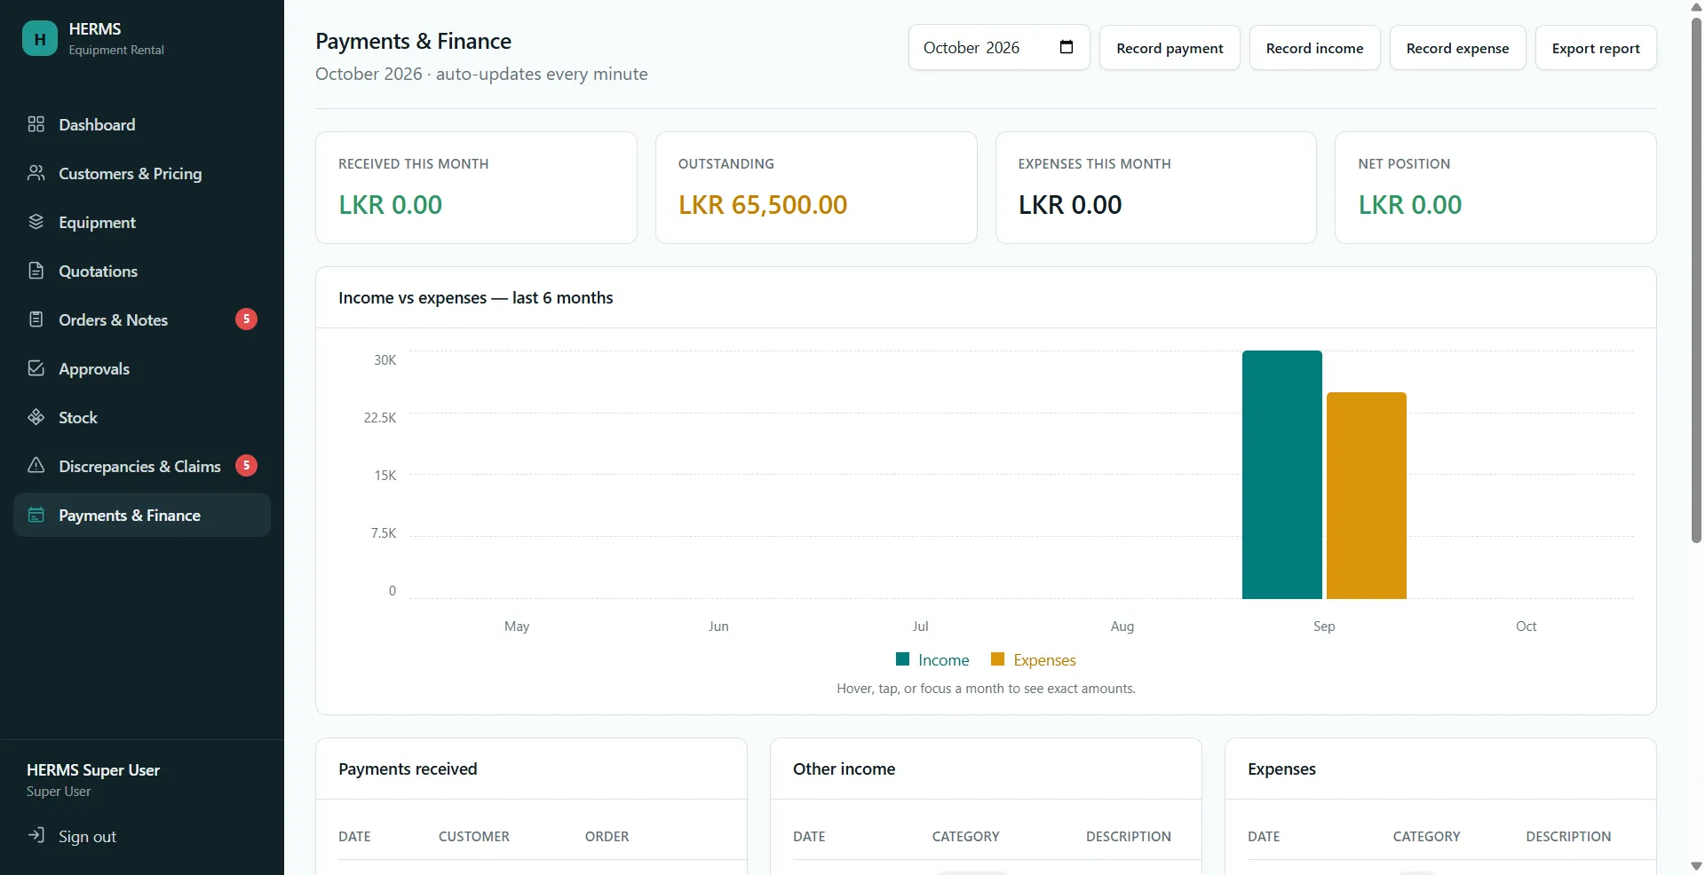Click Record payment button
The image size is (1705, 875).
click(x=1170, y=48)
